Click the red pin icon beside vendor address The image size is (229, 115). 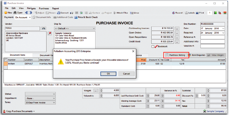[x=50, y=33]
